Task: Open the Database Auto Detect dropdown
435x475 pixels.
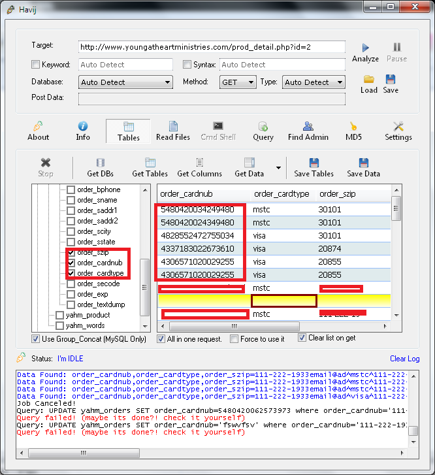Action: click(x=125, y=82)
